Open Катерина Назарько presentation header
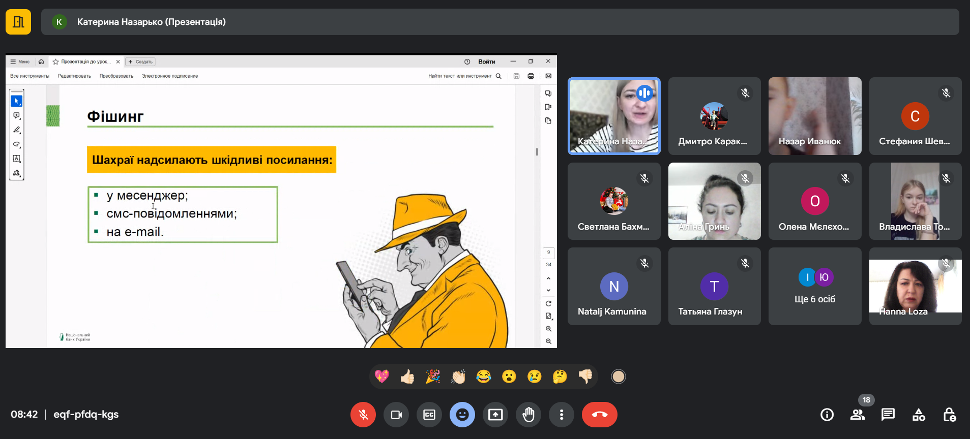 [x=151, y=22]
